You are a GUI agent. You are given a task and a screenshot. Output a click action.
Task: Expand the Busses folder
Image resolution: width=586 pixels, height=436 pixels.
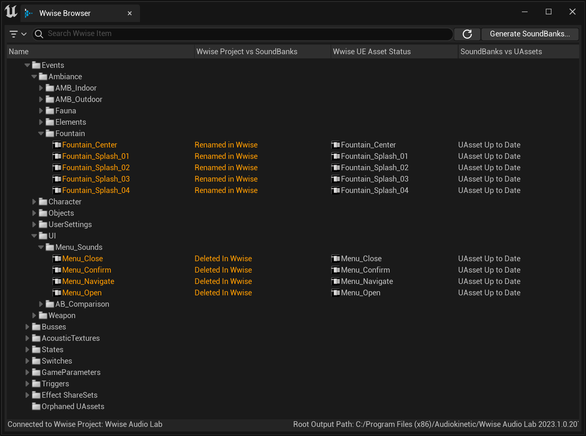[27, 327]
